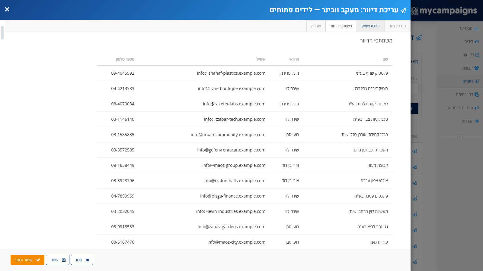Select the name לאבס רקפת כלנית בע"מ
Screen dimensions: 483x271
tap(368, 104)
